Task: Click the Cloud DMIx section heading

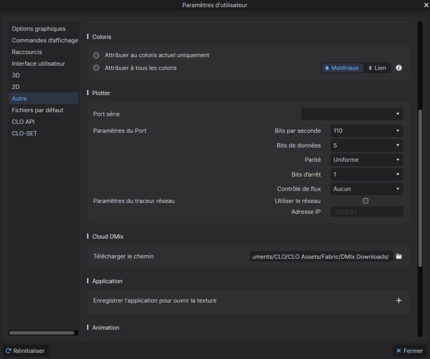Action: coord(108,237)
